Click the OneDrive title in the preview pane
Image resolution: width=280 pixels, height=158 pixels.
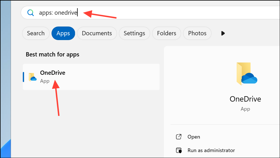pos(245,99)
